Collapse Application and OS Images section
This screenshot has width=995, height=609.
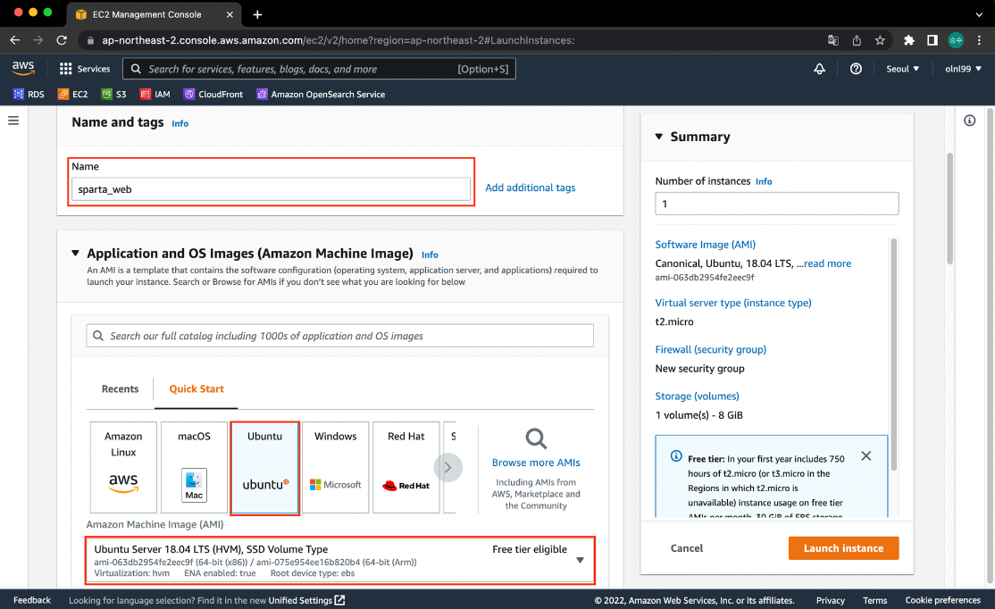coord(75,253)
